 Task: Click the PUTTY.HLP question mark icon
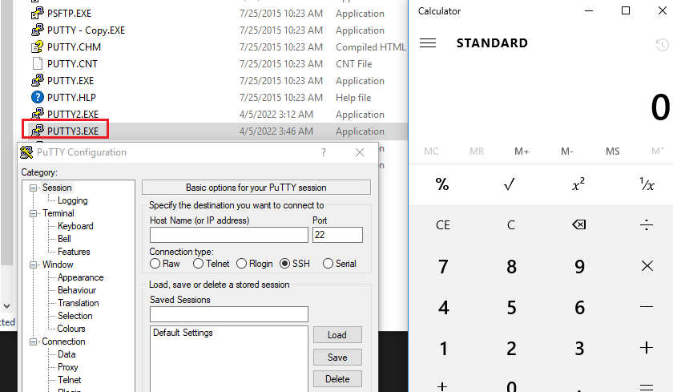point(38,97)
